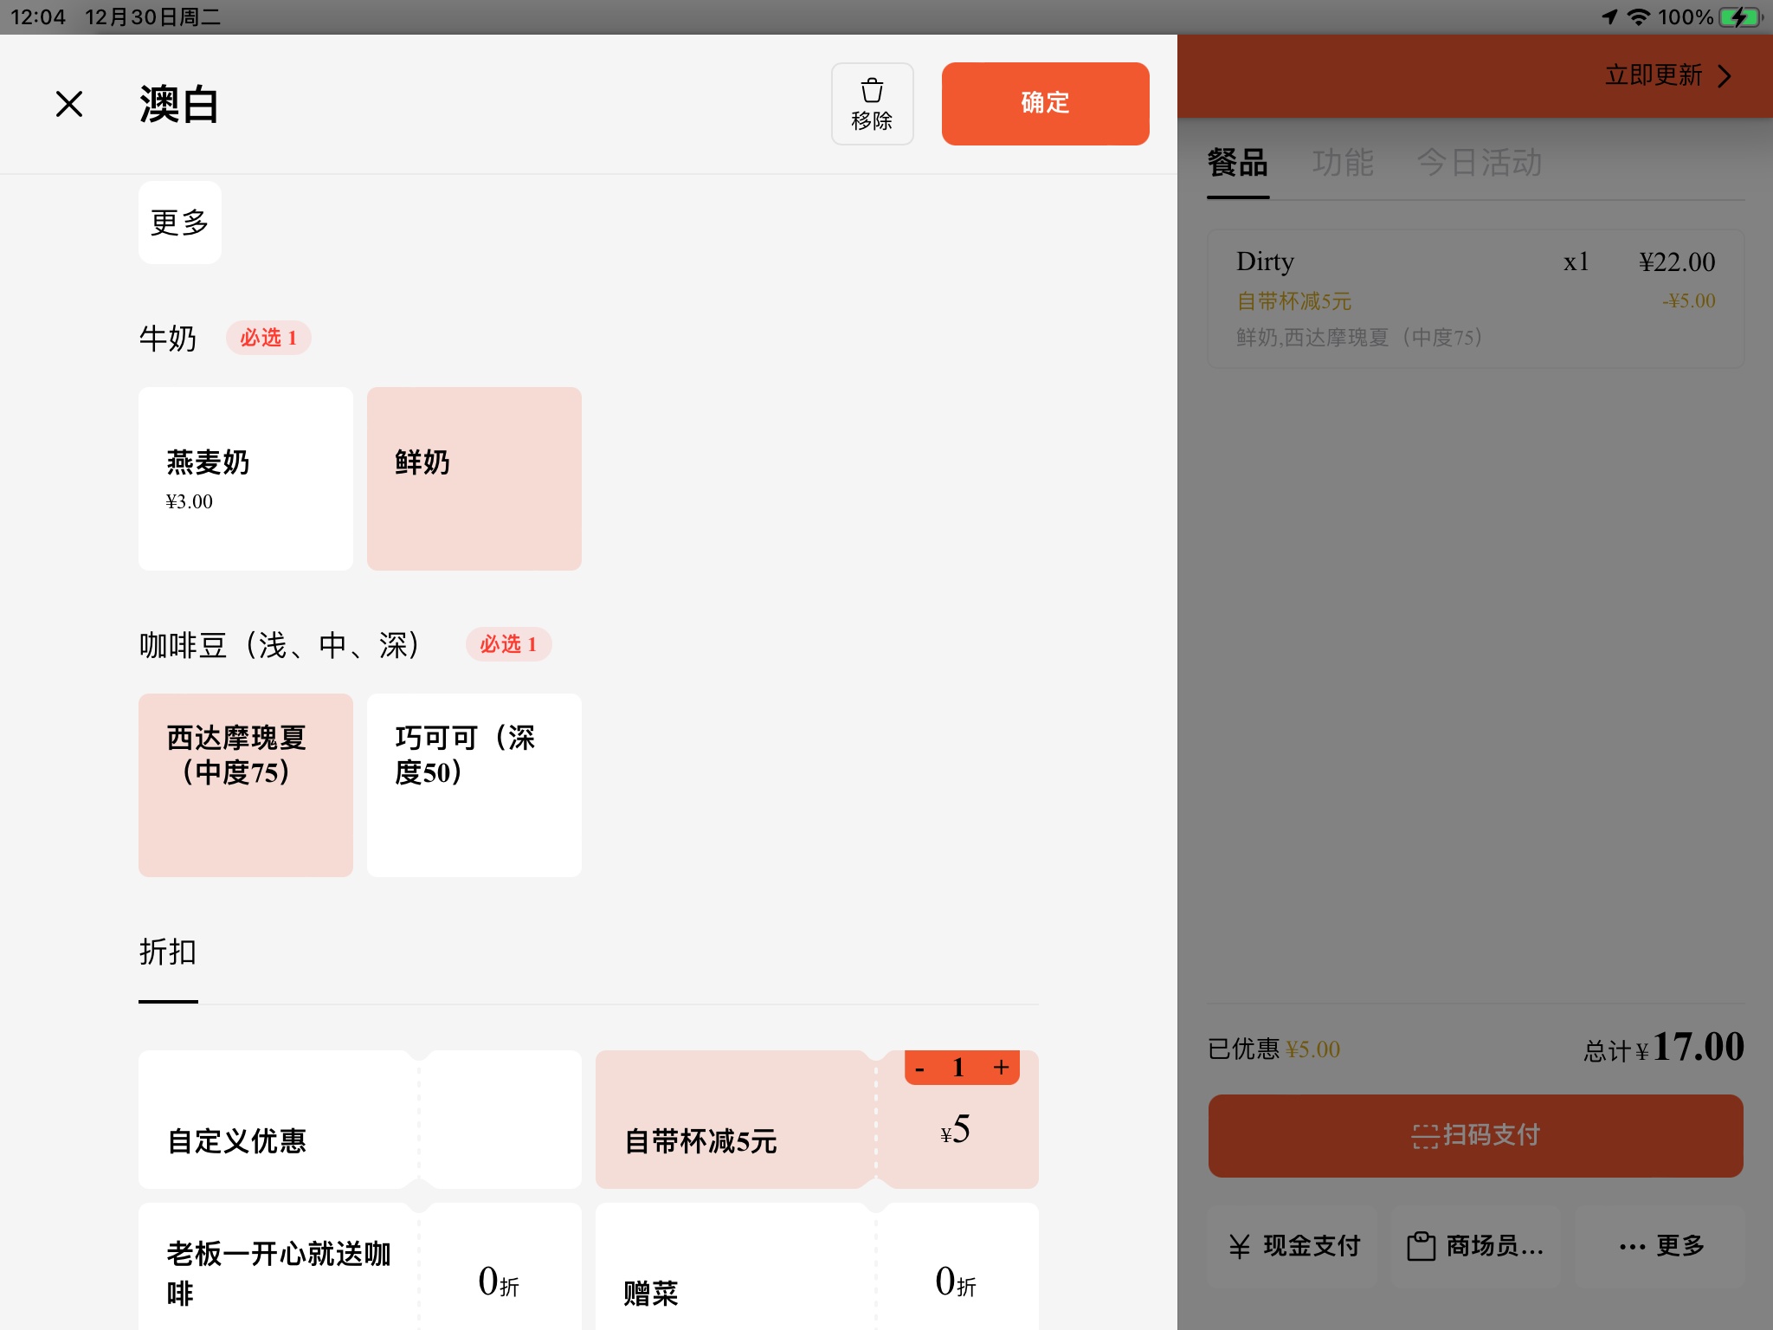
Task: Tap the yen icon for 现金支付
Action: pos(1240,1246)
